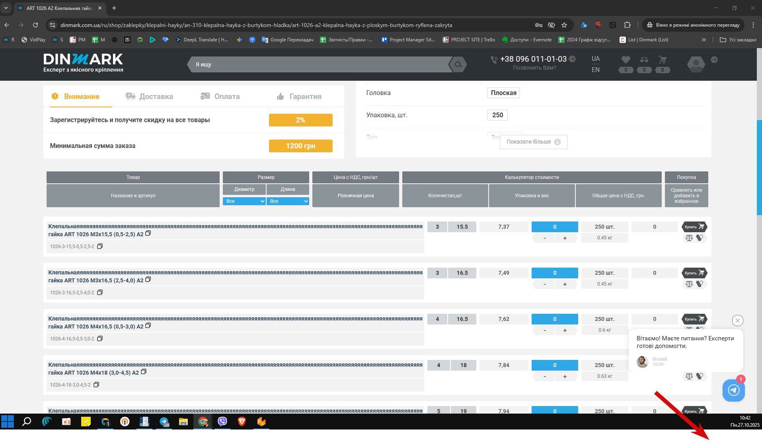
Task: Copy name icon for M4x18 (3,0-4,5) product
Action: (x=144, y=372)
